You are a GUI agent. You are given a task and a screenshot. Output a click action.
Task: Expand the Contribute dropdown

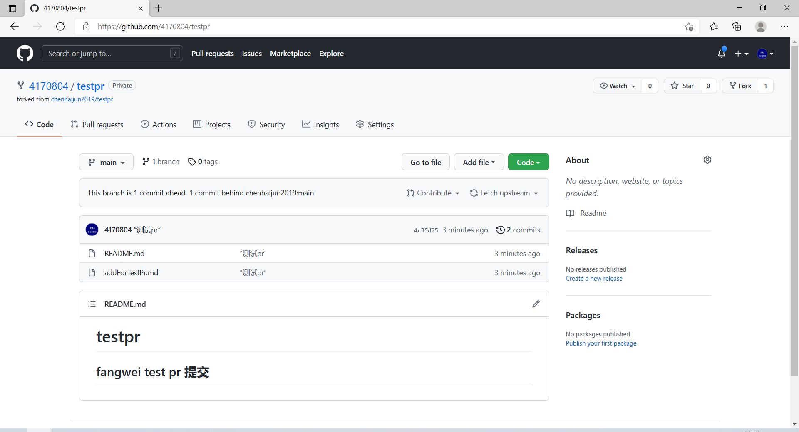pyautogui.click(x=433, y=193)
